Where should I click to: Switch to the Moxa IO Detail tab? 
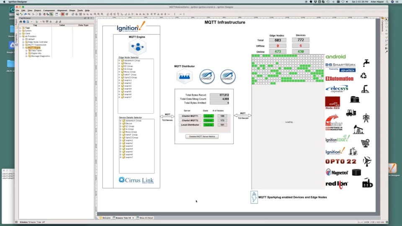coord(146,218)
